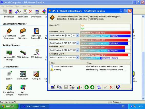Open the Modules menu
145x109 pixels.
click(9, 6)
